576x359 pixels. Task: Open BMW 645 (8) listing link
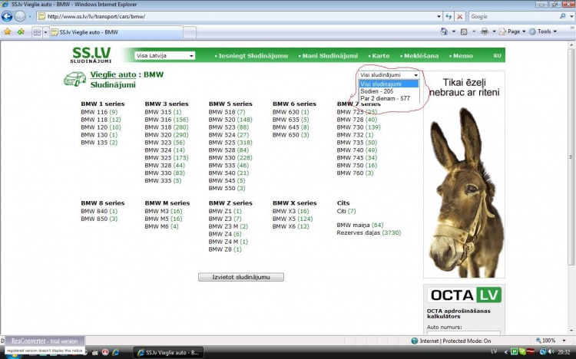pyautogui.click(x=290, y=127)
